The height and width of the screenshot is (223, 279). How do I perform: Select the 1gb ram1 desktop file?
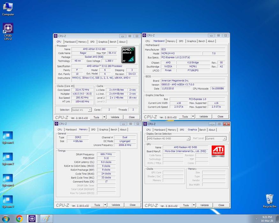click(x=8, y=138)
